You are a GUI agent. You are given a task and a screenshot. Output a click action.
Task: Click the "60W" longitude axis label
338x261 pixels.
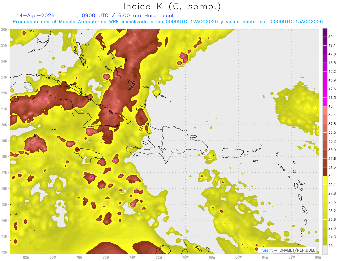click(318, 257)
